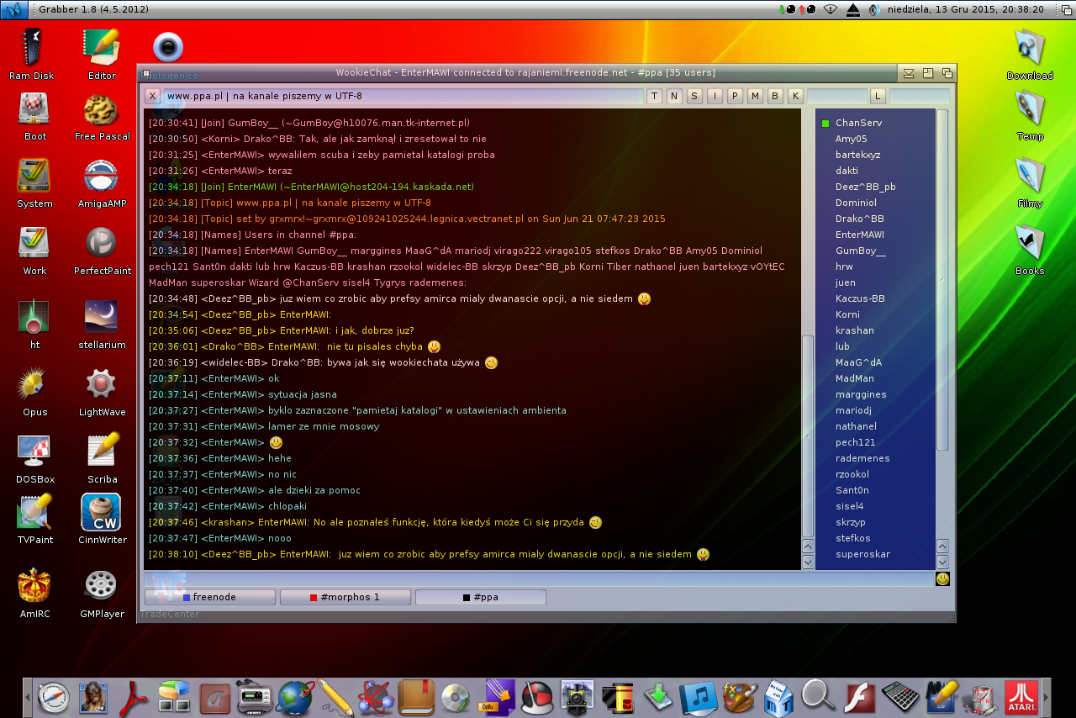The height and width of the screenshot is (718, 1076).
Task: Click the X button beside topic field
Action: pos(153,96)
